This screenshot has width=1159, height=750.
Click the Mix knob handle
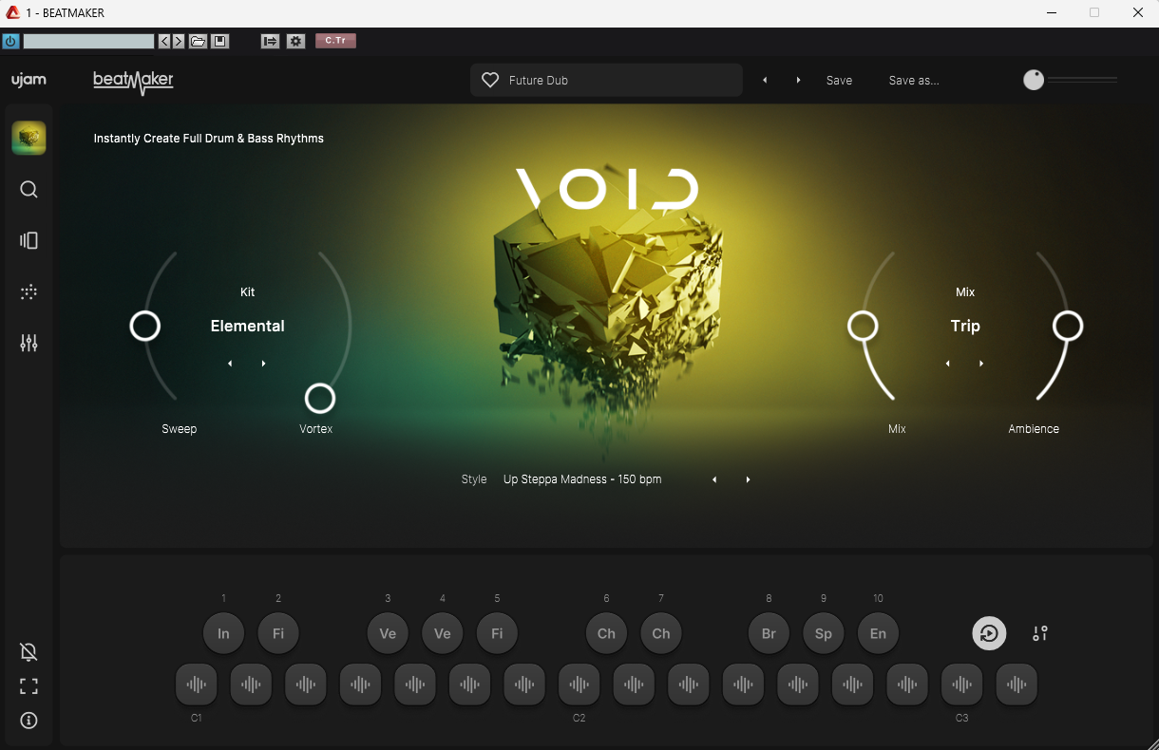tap(863, 326)
